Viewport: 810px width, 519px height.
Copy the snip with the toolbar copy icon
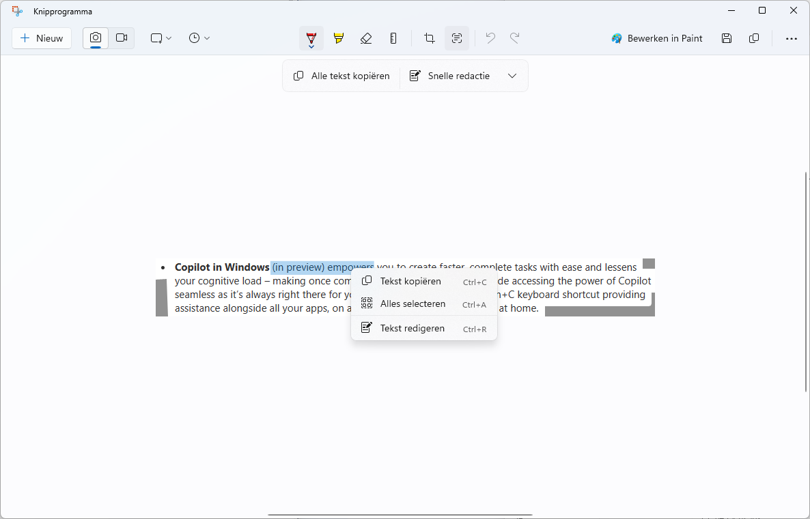click(x=754, y=38)
